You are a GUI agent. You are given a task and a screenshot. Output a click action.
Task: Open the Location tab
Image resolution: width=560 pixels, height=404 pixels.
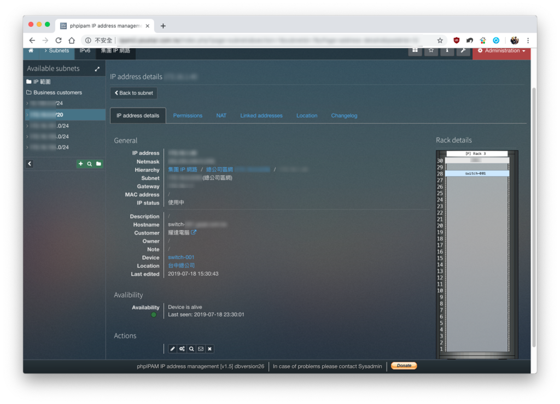(x=307, y=116)
